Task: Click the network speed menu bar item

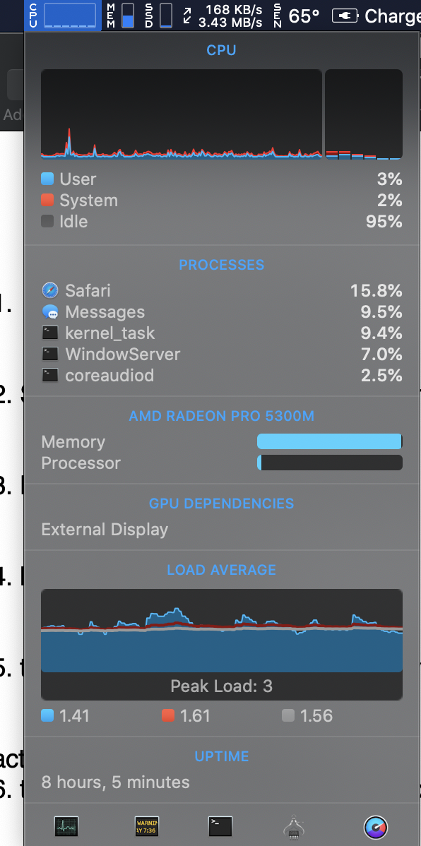Action: point(223,16)
